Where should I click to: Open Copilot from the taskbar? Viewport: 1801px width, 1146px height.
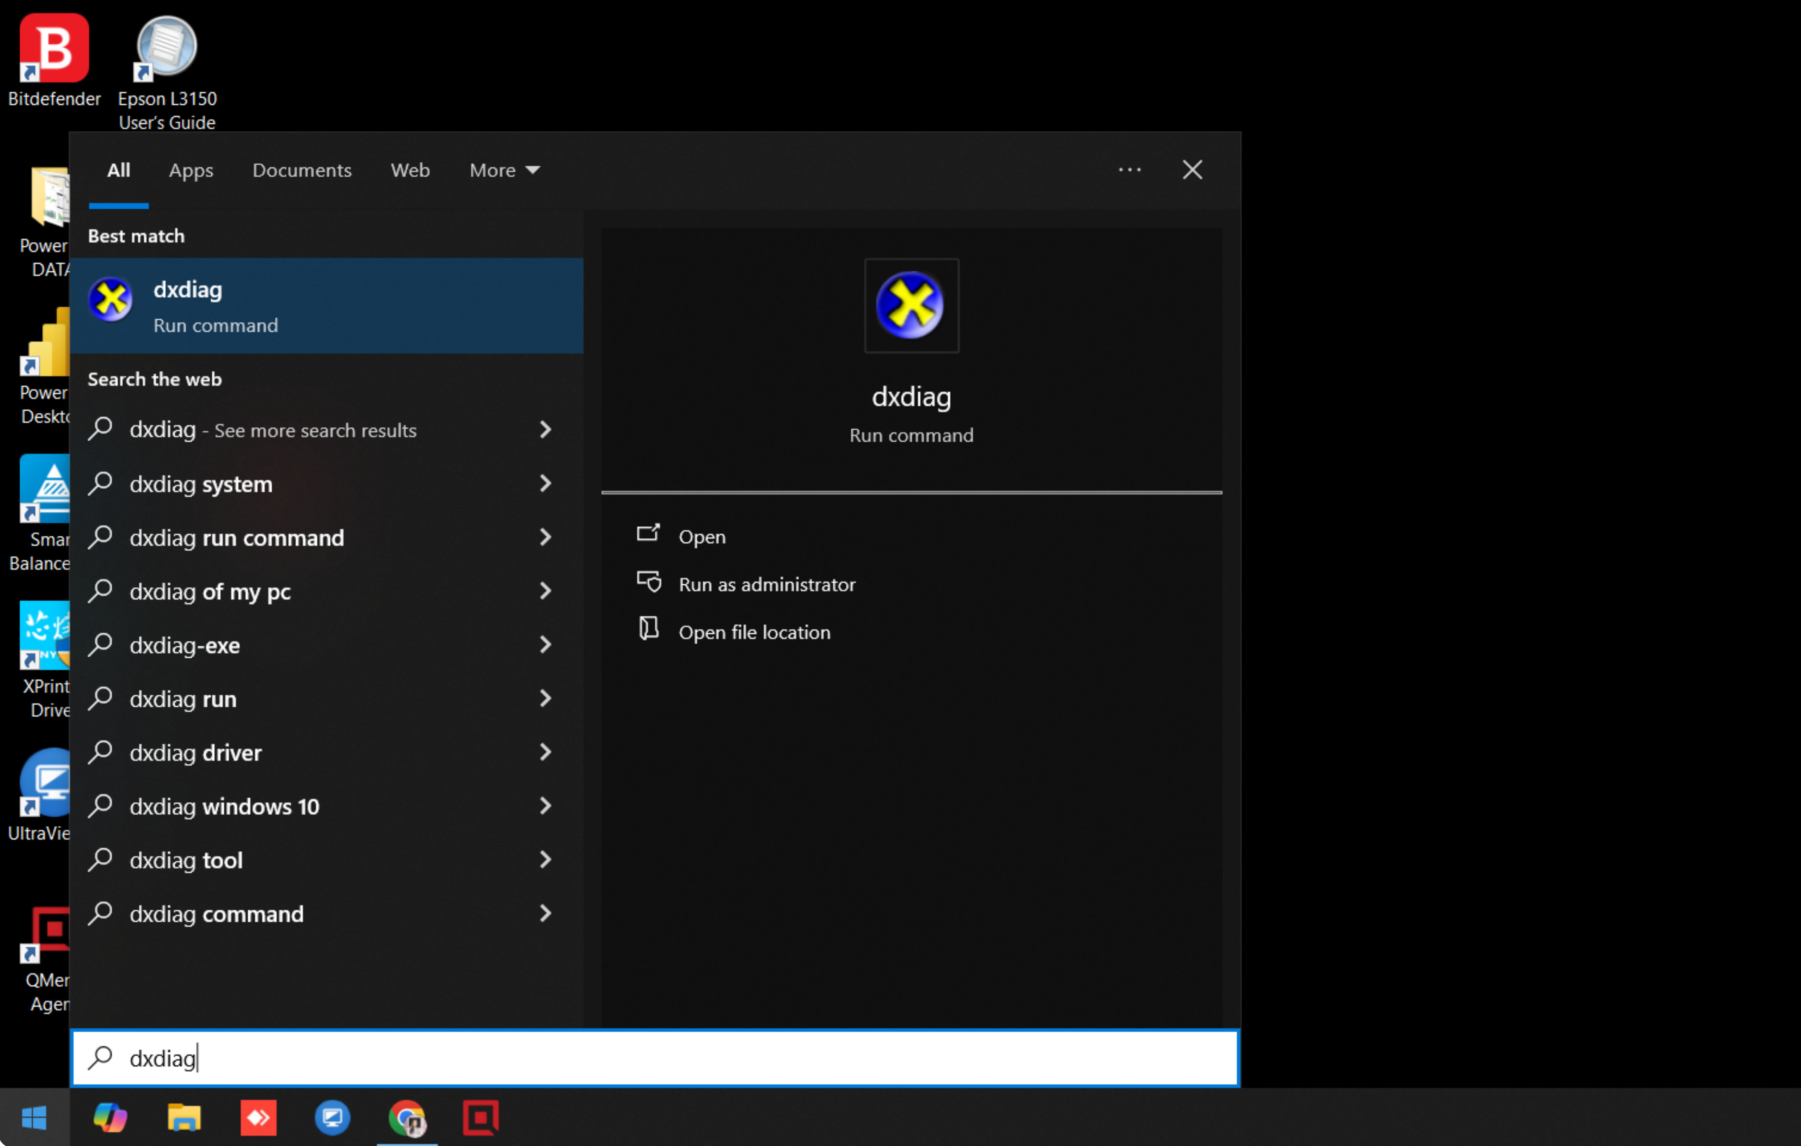point(110,1118)
